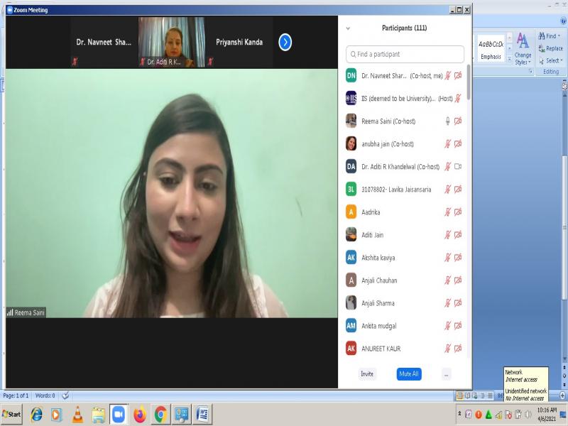Image resolution: width=568 pixels, height=426 pixels.
Task: Click the next arrow in gallery strip
Action: click(x=285, y=42)
